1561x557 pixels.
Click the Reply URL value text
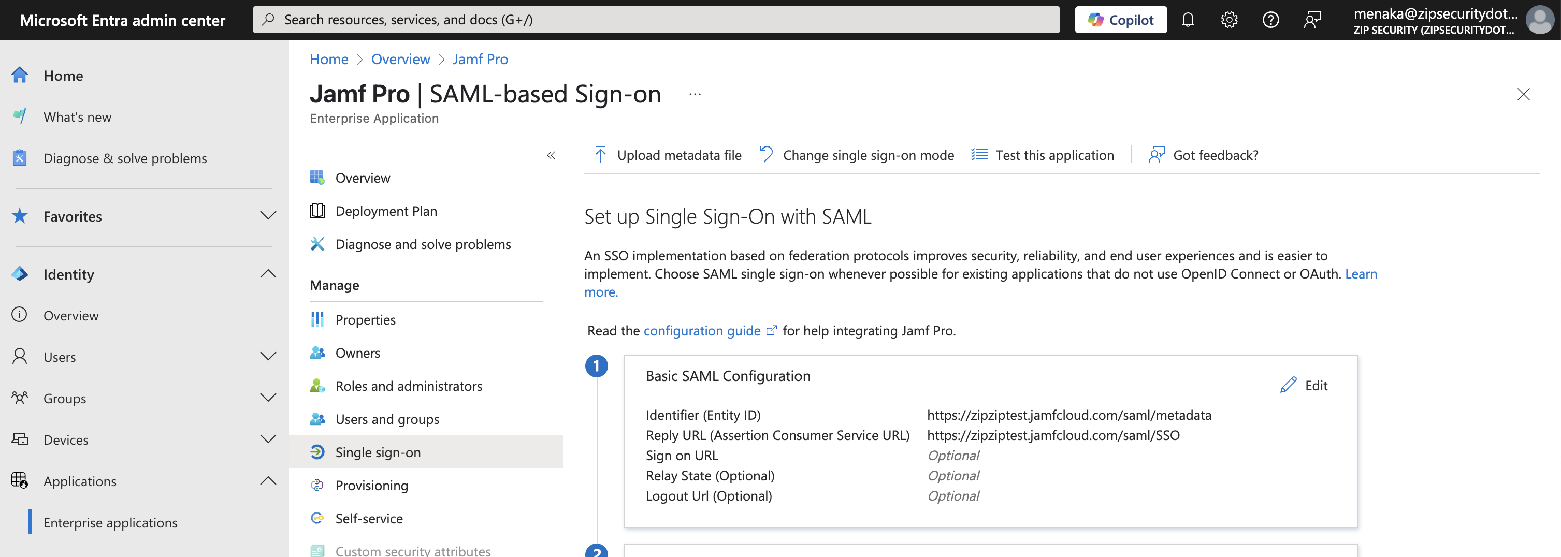[x=1053, y=435]
